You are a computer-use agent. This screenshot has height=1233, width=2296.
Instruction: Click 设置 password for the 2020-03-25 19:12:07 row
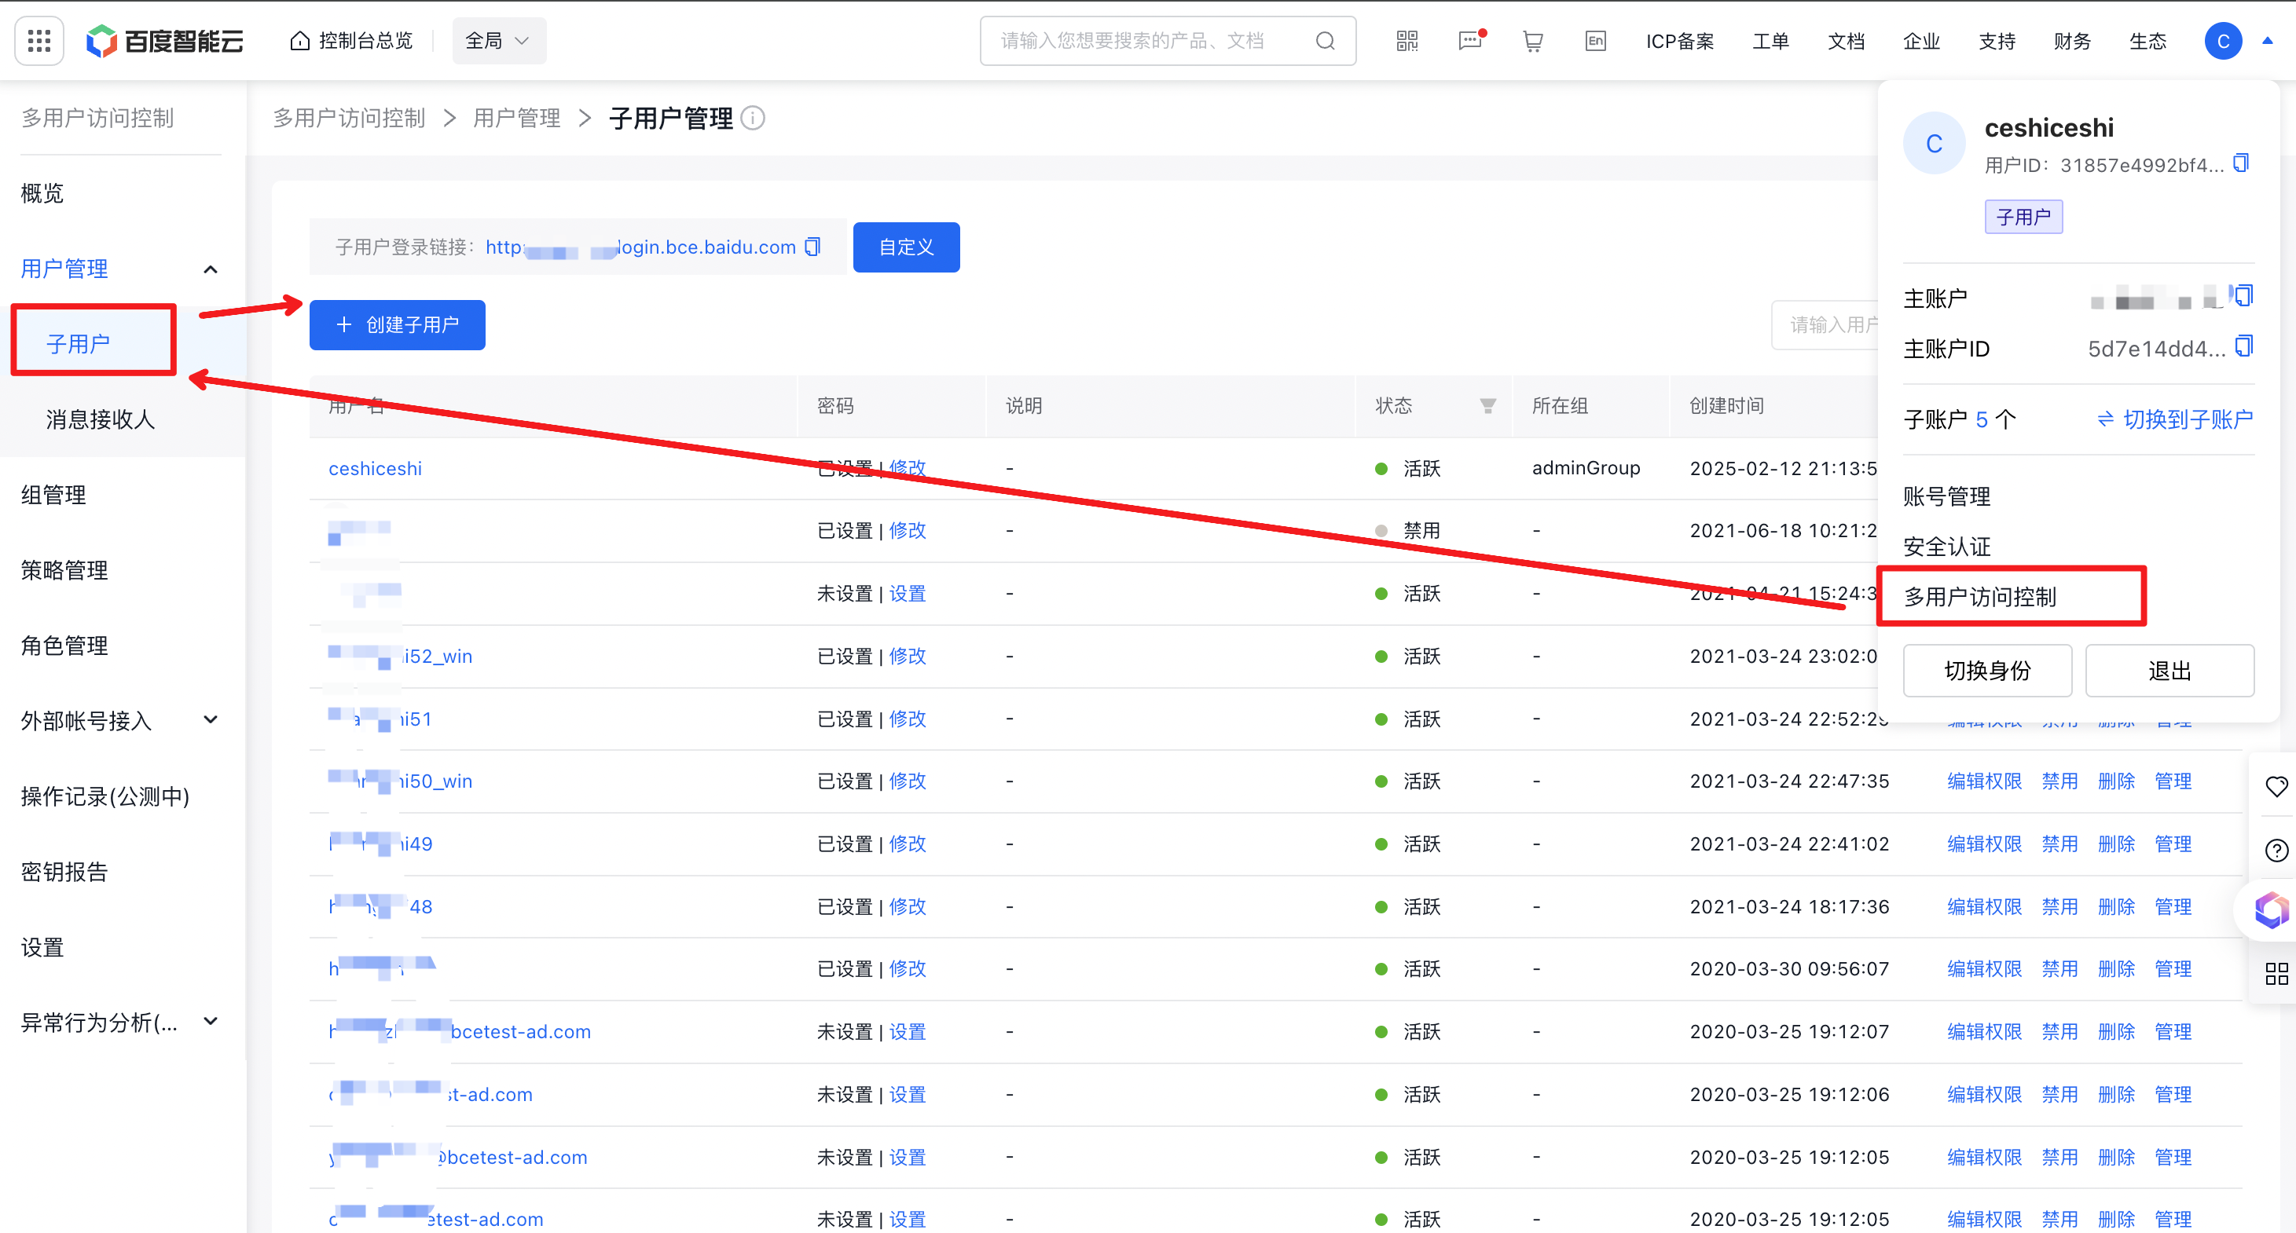tap(908, 1032)
